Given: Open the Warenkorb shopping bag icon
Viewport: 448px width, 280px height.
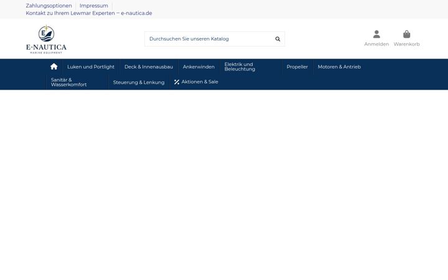Looking at the screenshot, I should pyautogui.click(x=406, y=34).
